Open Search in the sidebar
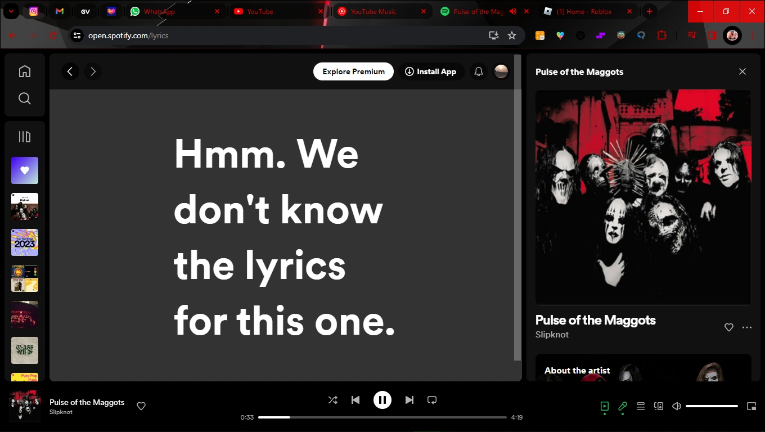This screenshot has height=432, width=765. [x=25, y=98]
